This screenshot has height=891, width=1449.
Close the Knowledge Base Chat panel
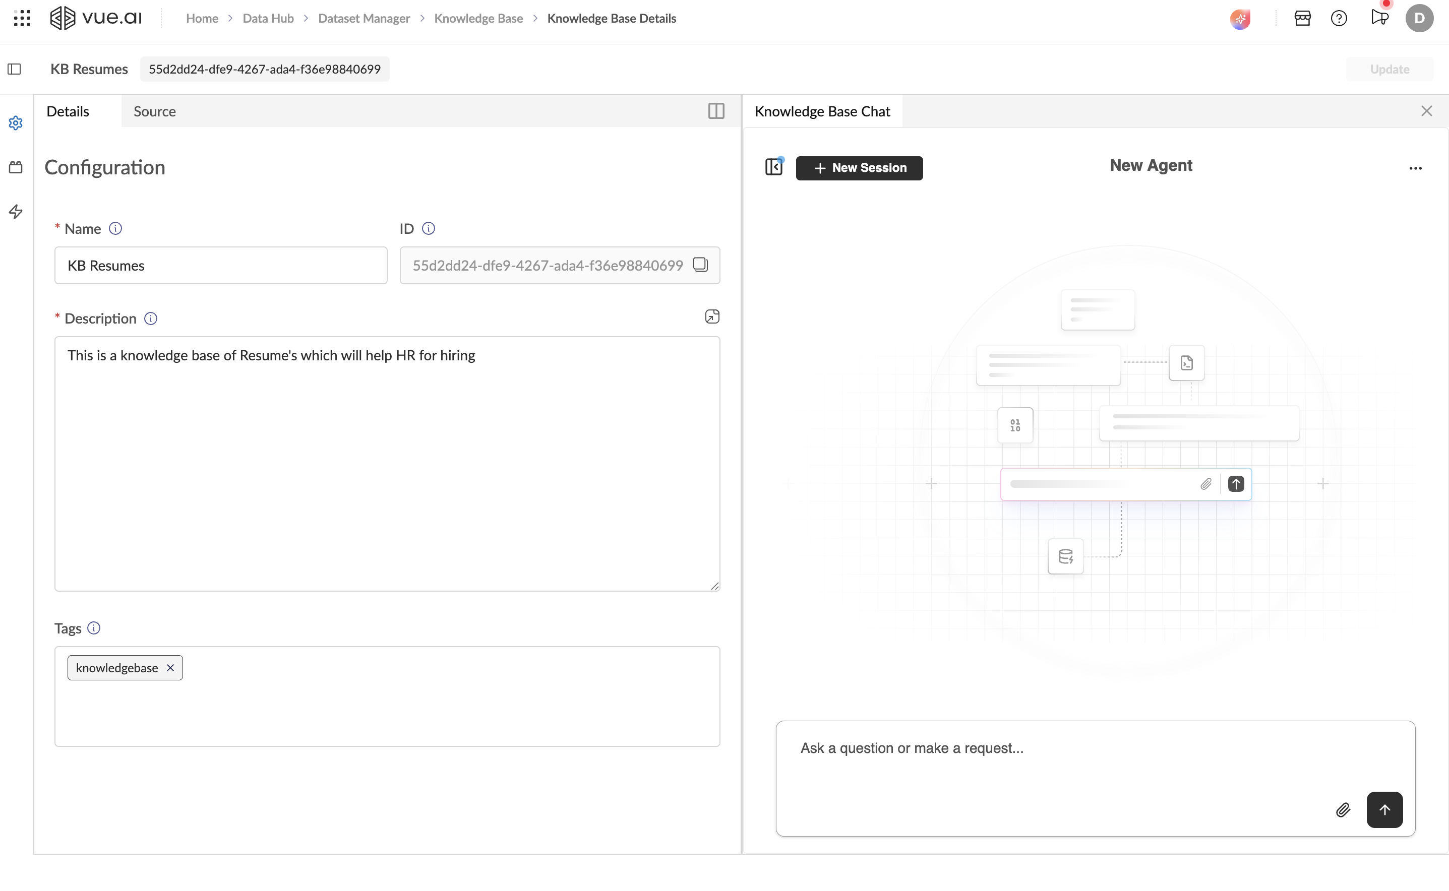[1426, 111]
